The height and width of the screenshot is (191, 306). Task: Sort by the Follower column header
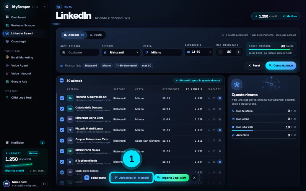tap(194, 89)
